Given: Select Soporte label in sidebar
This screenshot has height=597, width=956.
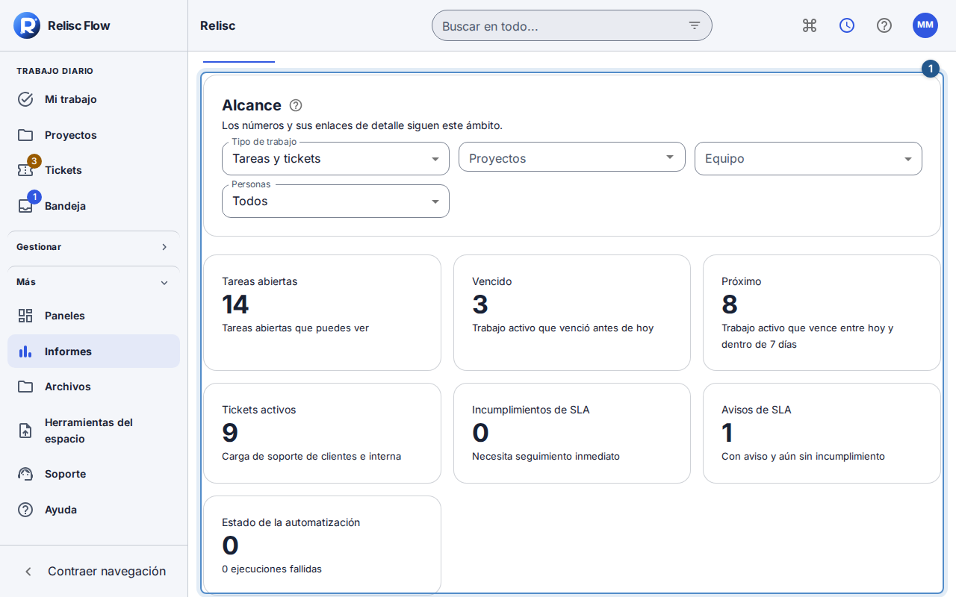Looking at the screenshot, I should 66,474.
